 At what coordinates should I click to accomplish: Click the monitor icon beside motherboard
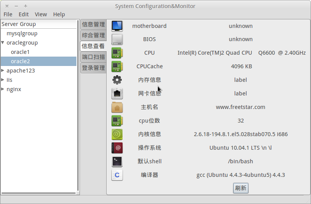(117, 26)
